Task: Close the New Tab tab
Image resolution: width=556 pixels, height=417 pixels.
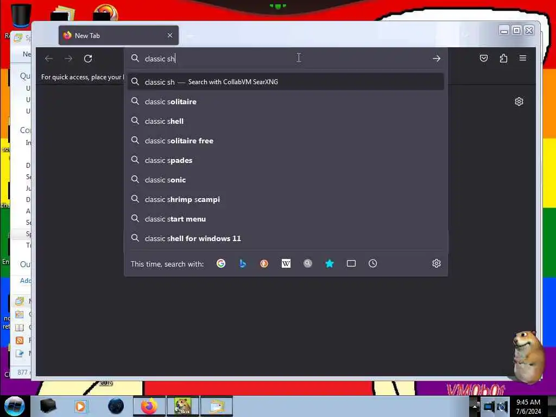Action: tap(170, 35)
